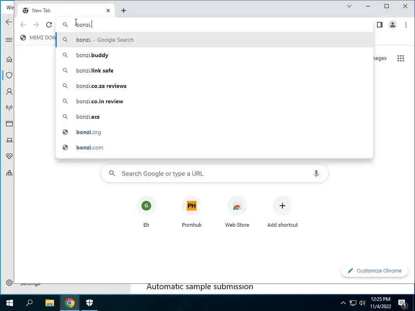415x311 pixels.
Task: Open Windows Start menu
Action: [10, 303]
